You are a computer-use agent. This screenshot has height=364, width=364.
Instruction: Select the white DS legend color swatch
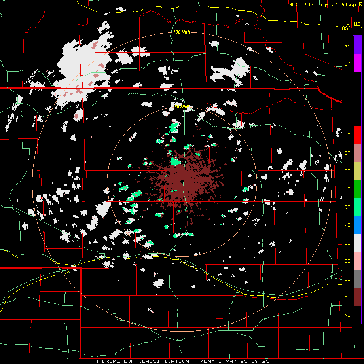[357, 243]
